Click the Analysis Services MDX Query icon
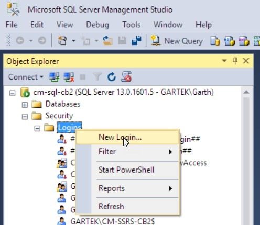The image size is (260, 225). click(230, 41)
